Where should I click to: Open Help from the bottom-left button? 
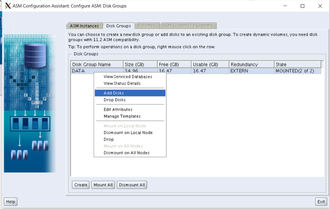coord(11,202)
